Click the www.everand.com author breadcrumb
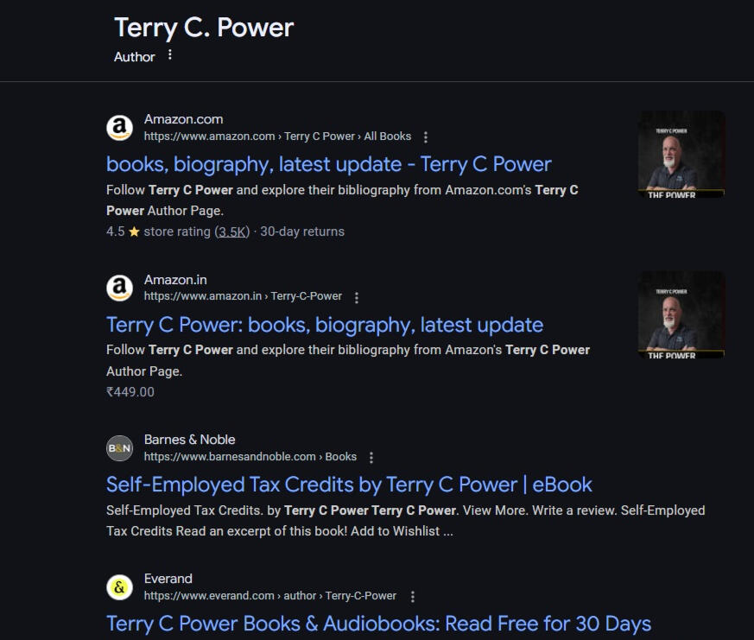This screenshot has height=640, width=754. (269, 596)
